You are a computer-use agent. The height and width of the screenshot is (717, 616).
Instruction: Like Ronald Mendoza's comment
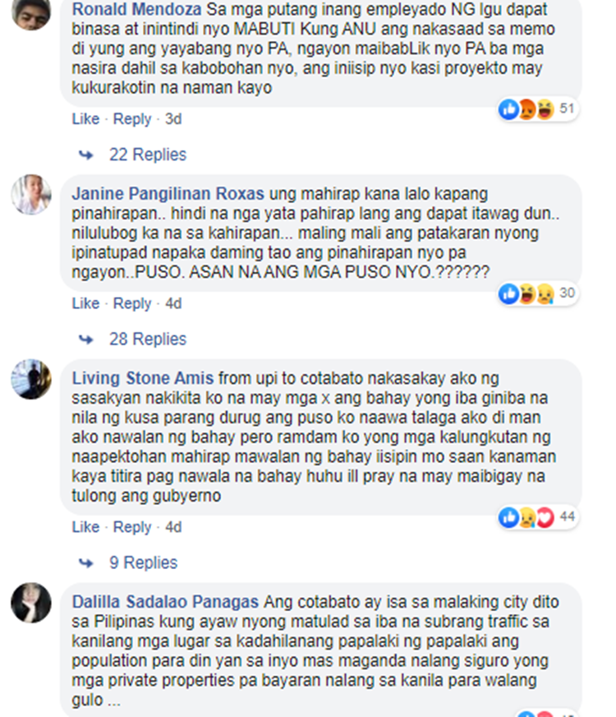click(85, 119)
